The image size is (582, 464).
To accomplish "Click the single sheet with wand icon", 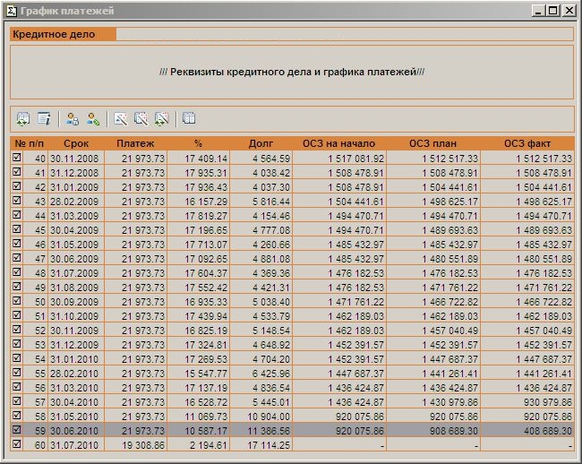I will (x=121, y=118).
